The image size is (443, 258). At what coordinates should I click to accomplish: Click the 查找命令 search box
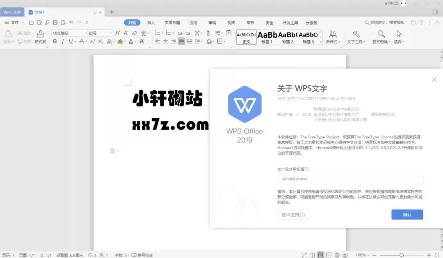(x=385, y=23)
